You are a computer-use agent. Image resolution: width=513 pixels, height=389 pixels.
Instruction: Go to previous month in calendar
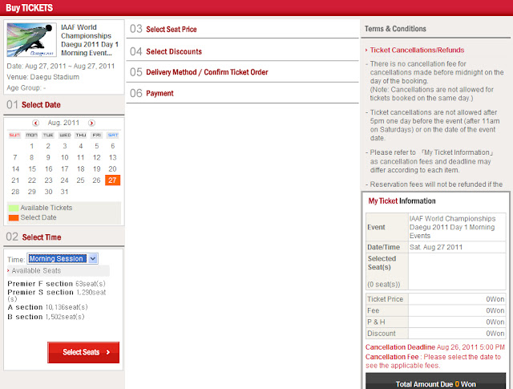pyautogui.click(x=35, y=123)
